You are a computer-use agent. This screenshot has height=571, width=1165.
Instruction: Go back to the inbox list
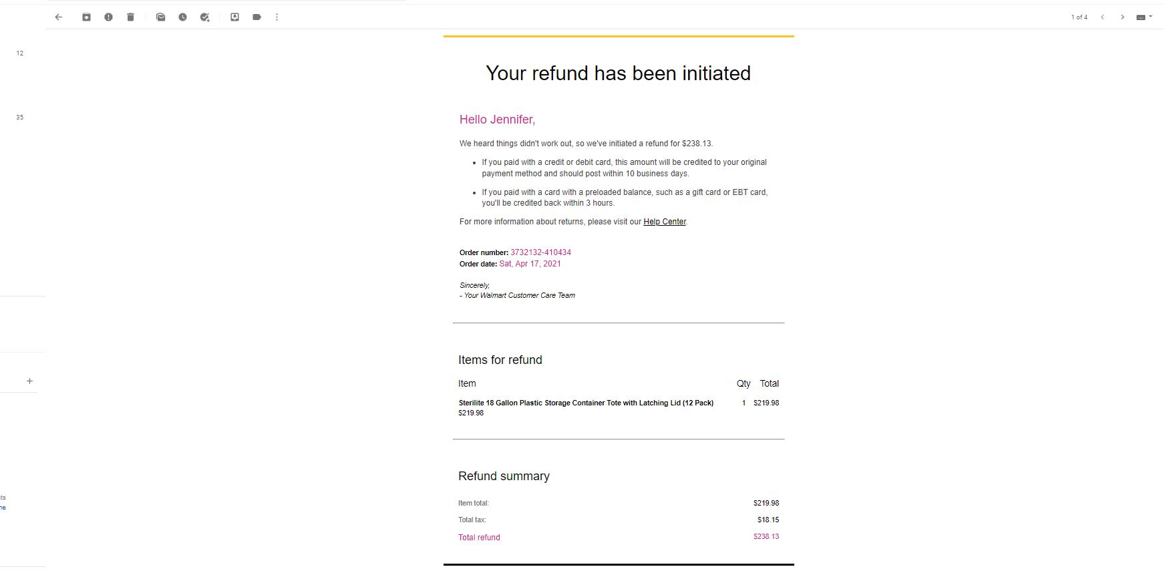pos(59,17)
